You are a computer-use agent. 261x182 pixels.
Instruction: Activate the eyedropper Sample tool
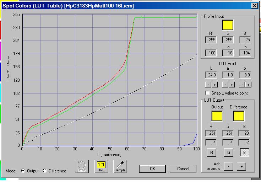coord(120,166)
